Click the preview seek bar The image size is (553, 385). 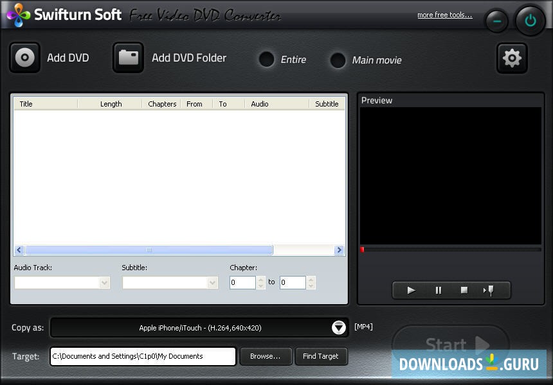(450, 249)
